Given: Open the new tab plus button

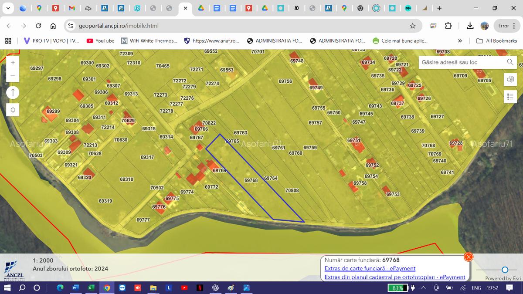Looking at the screenshot, I should (439, 8).
